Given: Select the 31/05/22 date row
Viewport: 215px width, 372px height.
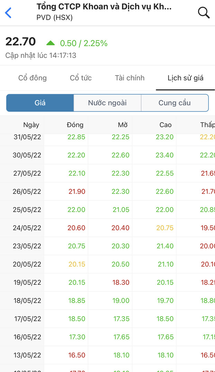Looking at the screenshot, I should point(27,137).
